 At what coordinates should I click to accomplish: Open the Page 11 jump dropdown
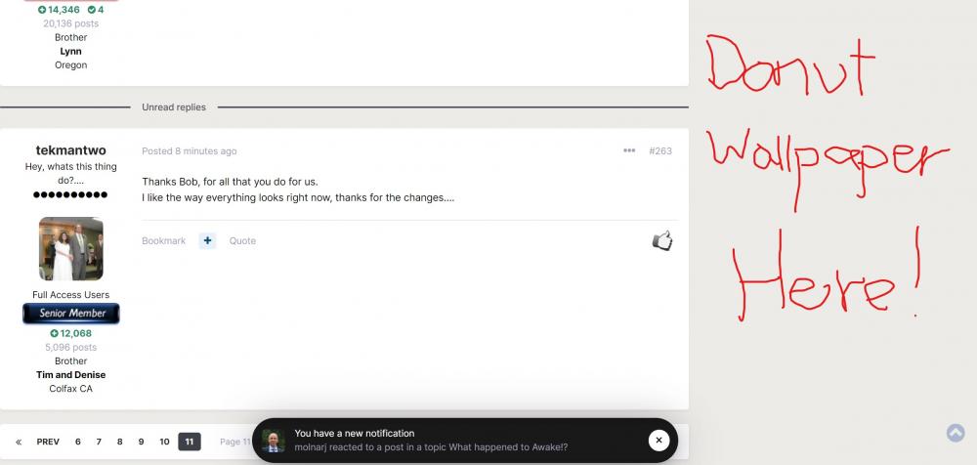[235, 442]
